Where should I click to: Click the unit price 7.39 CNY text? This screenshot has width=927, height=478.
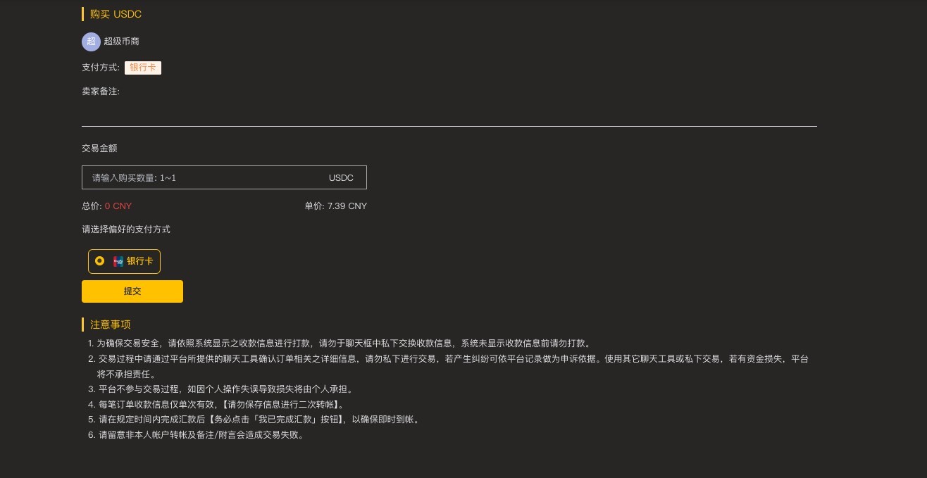pos(336,206)
